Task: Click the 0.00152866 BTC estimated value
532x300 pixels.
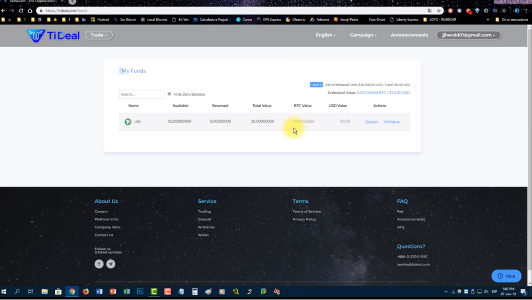Action: (x=371, y=92)
